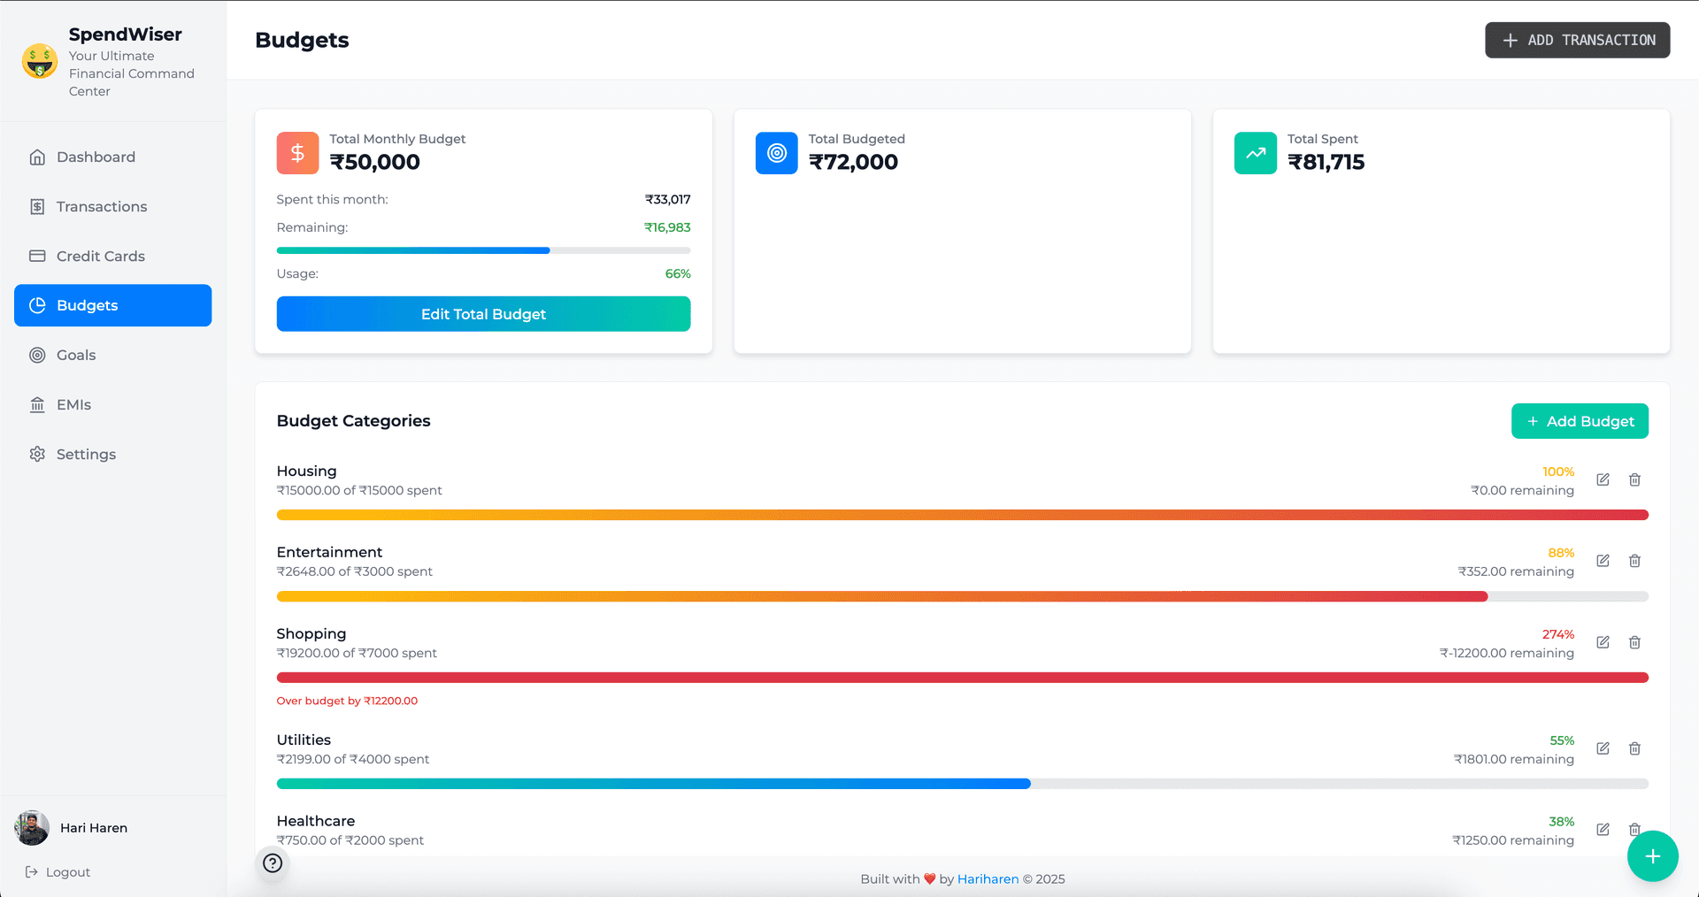1699x897 pixels.
Task: Delete the Housing budget with trash icon
Action: pyautogui.click(x=1634, y=479)
